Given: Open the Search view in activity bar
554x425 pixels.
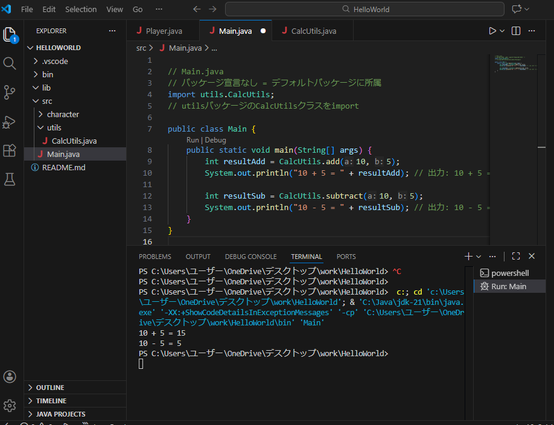Looking at the screenshot, I should [x=10, y=63].
